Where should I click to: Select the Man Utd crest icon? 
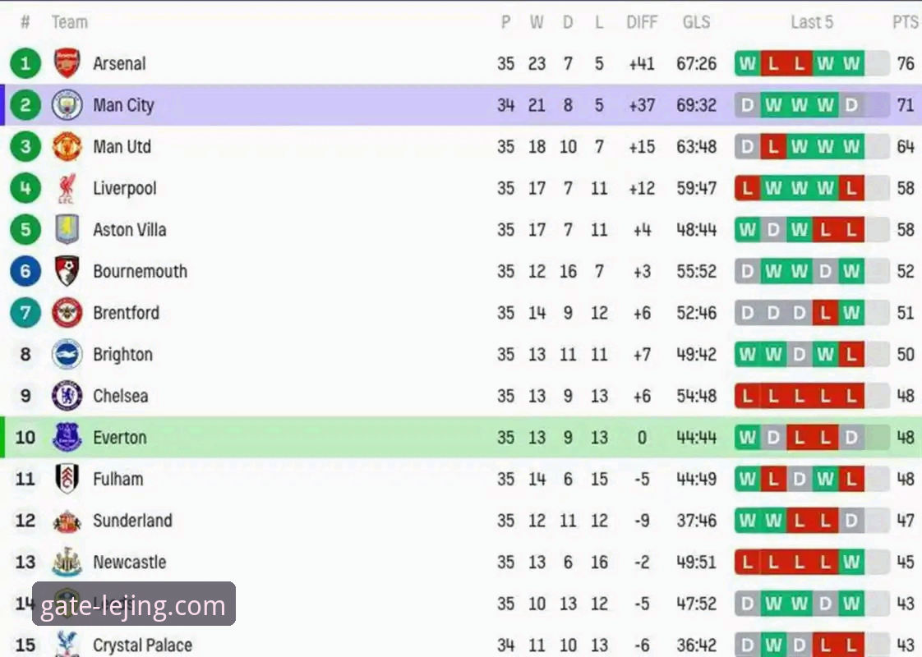(67, 146)
